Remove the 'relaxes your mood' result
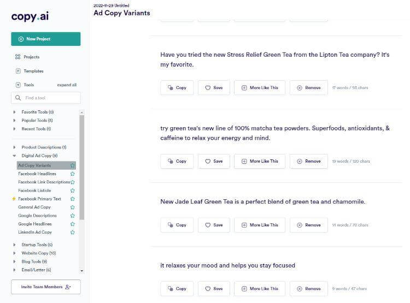Viewport: 410px width, 303px height. click(309, 289)
